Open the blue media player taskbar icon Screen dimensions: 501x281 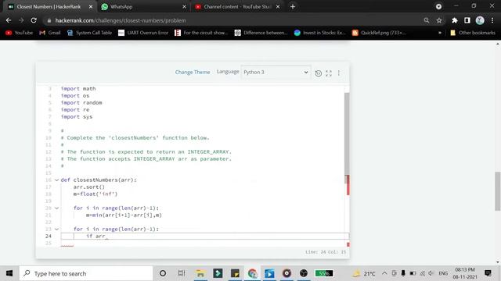pyautogui.click(x=269, y=273)
